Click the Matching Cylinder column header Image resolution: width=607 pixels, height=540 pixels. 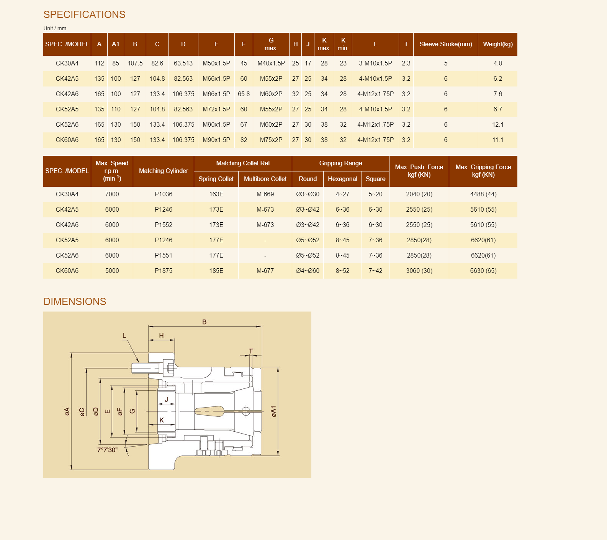click(x=164, y=171)
